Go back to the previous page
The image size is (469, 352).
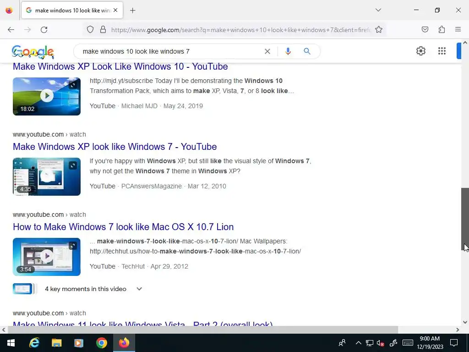click(x=11, y=30)
